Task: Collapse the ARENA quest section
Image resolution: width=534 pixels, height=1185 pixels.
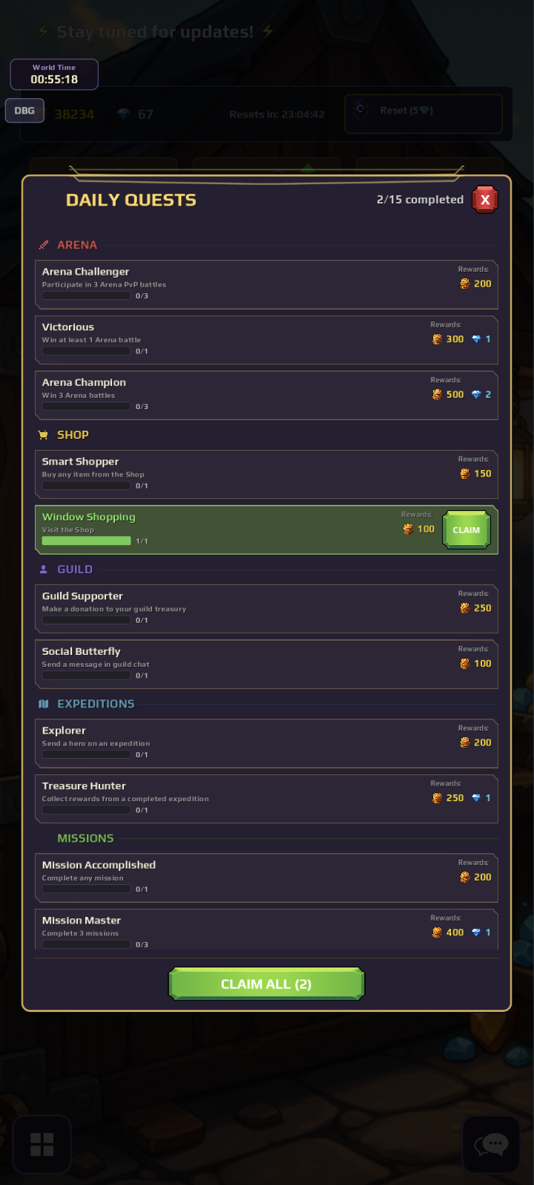Action: point(77,244)
